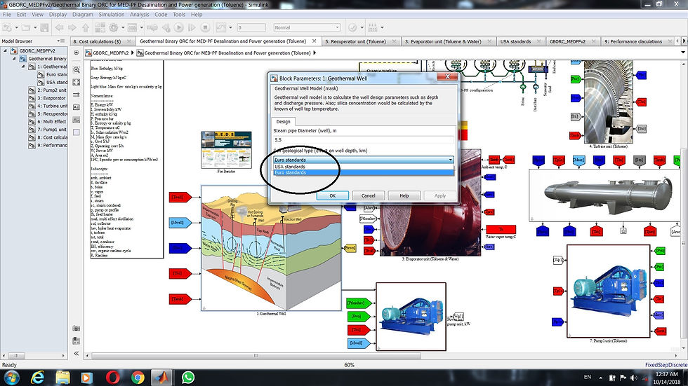This screenshot has height=386, width=688.
Task: Collapse the 1: Geothermal subtree node
Action: (x=23, y=67)
